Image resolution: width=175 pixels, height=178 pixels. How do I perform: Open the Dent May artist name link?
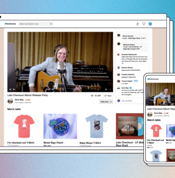(x=19, y=100)
